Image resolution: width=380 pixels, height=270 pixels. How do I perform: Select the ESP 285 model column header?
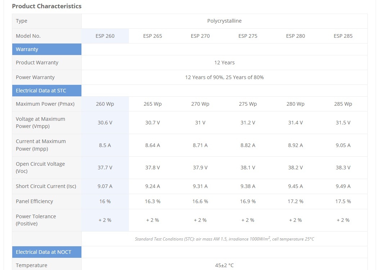(x=343, y=36)
